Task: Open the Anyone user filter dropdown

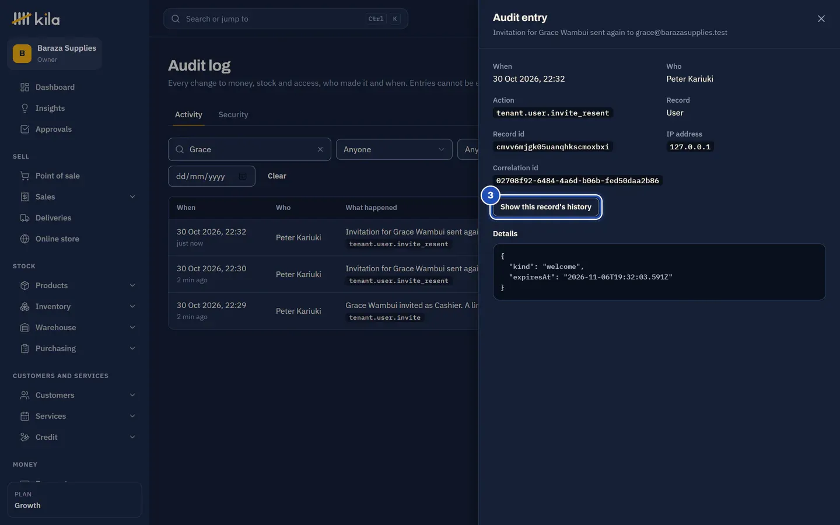Action: (394, 149)
